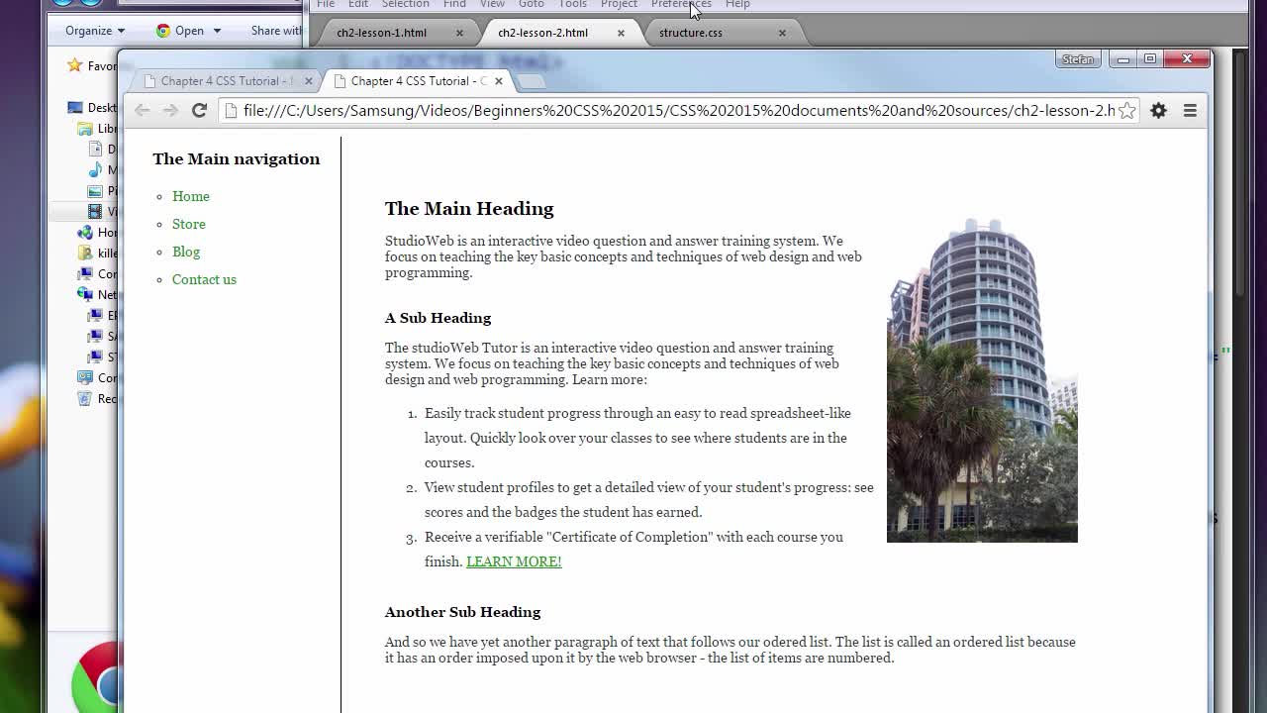This screenshot has width=1267, height=713.
Task: Open the Contact us navigation link
Action: coord(204,279)
